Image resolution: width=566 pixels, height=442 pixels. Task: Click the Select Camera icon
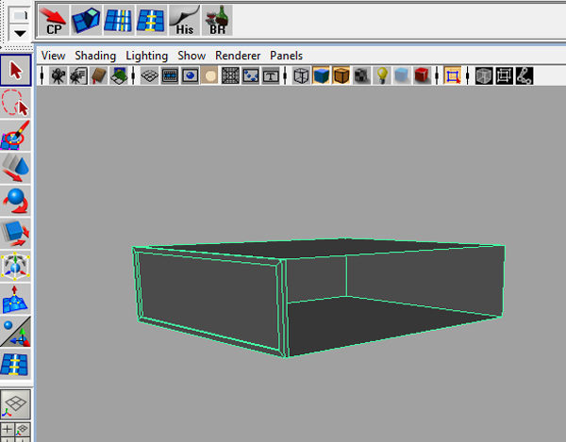[x=58, y=75]
